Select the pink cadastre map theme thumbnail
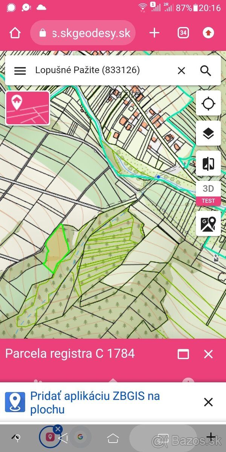 [27, 108]
